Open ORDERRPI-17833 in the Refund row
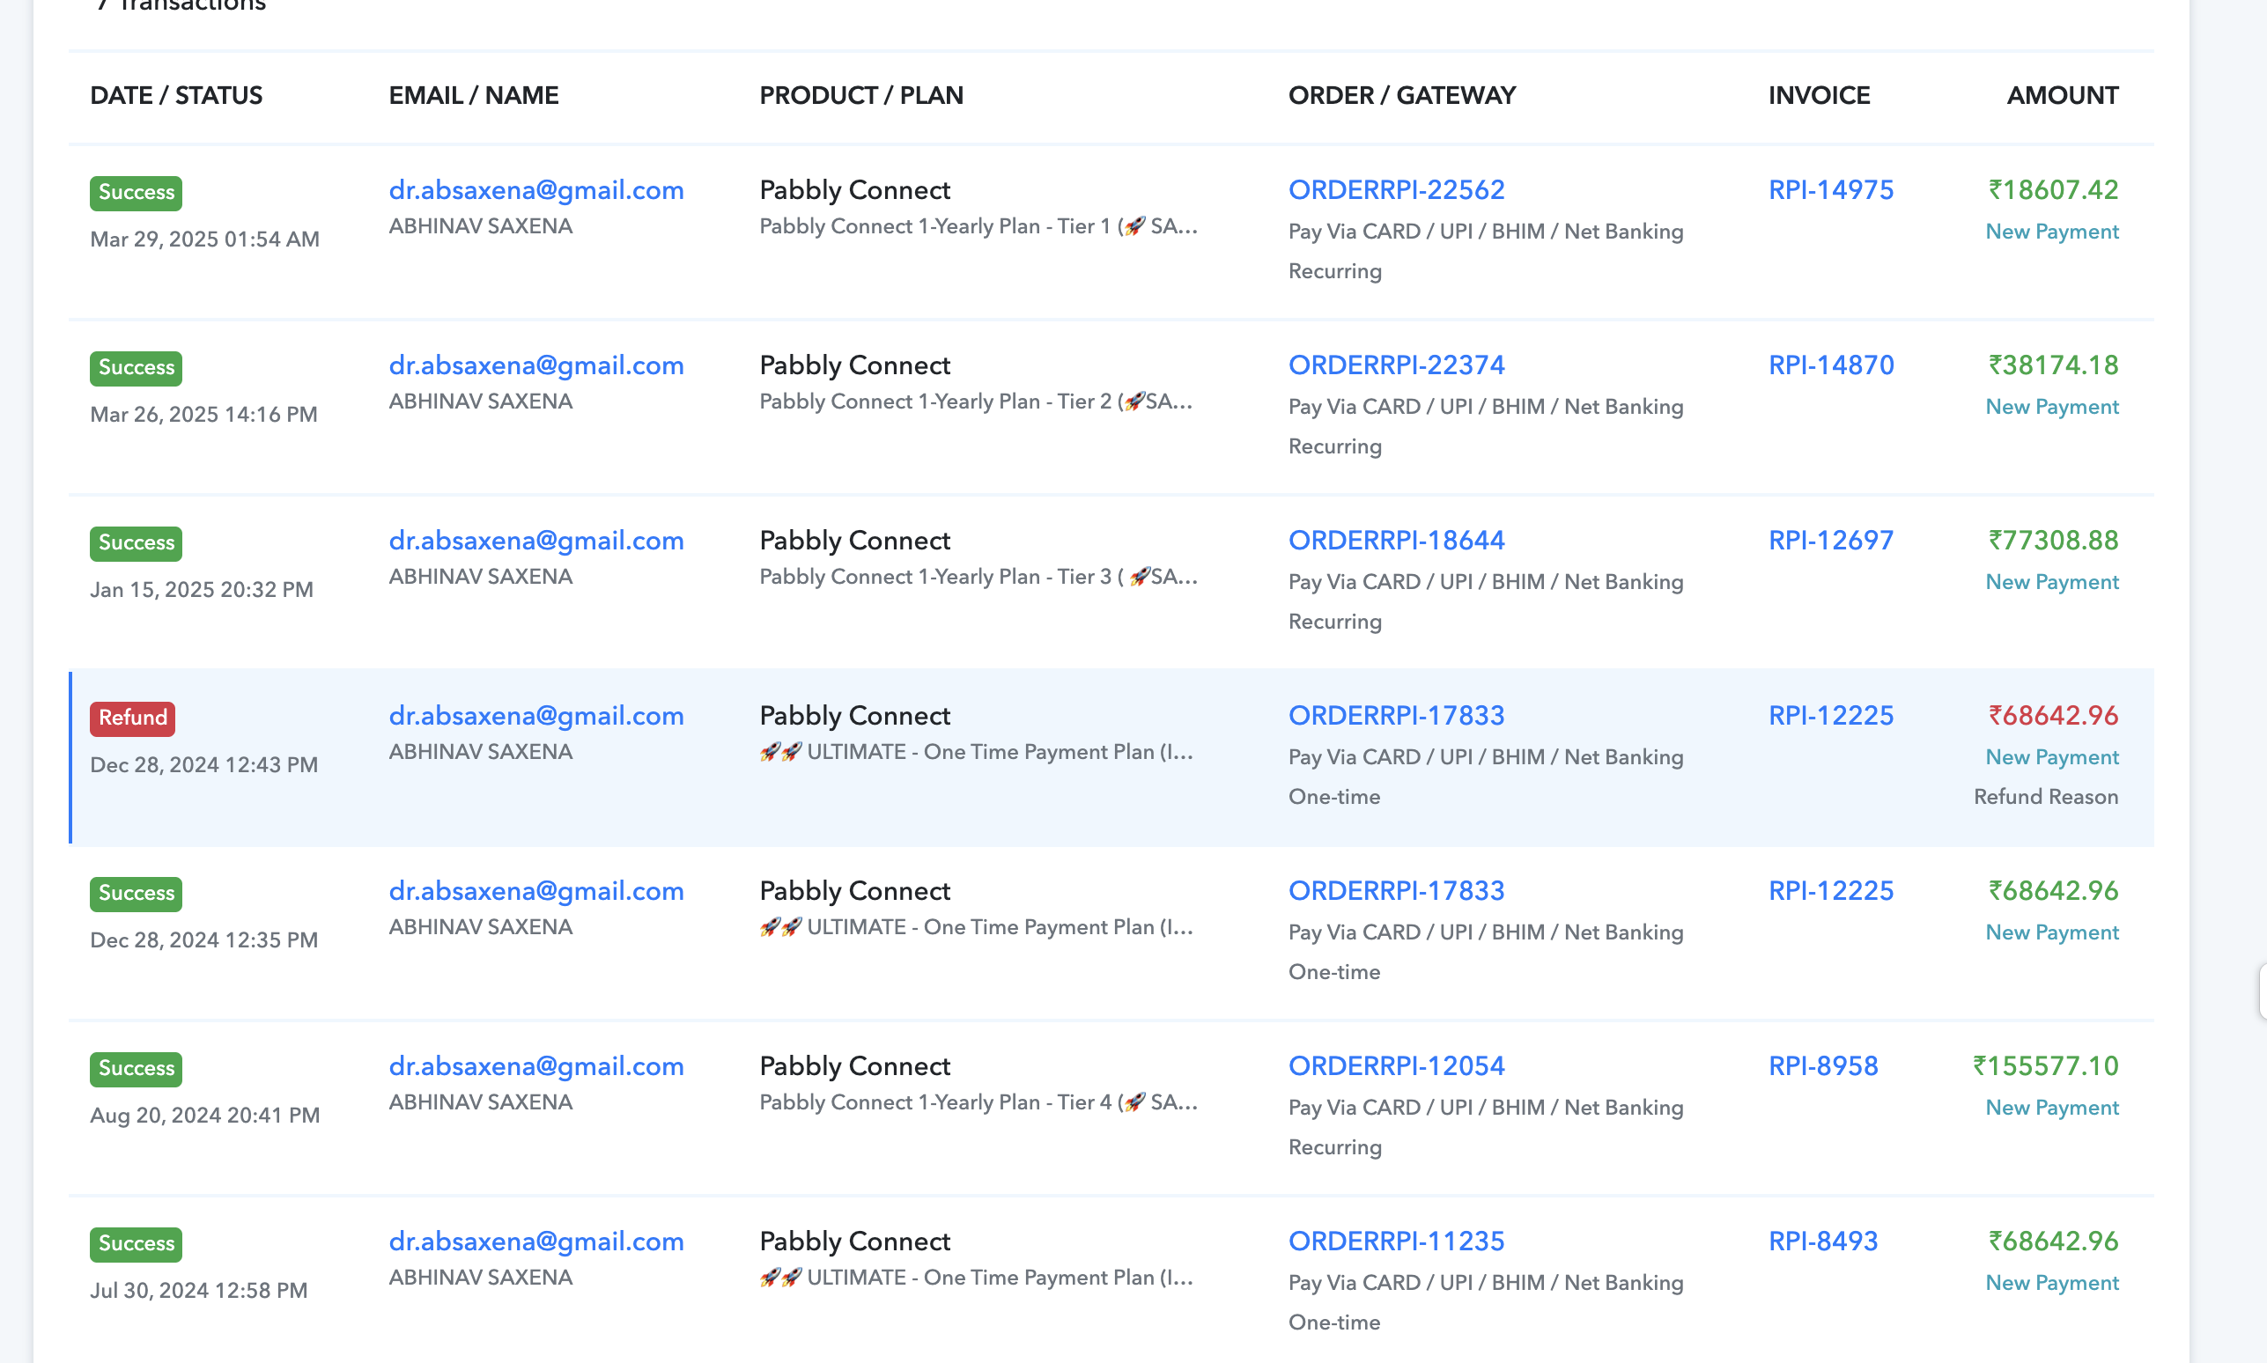Screen dimensions: 2267x1363 coord(1396,717)
